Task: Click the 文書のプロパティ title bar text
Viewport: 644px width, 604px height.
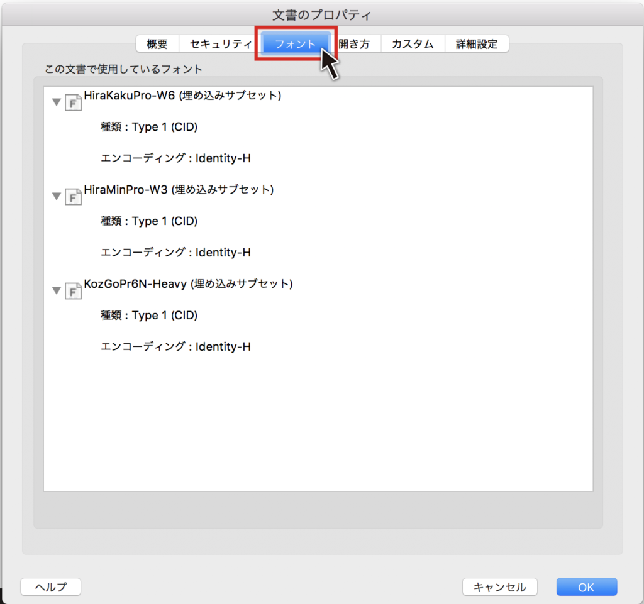Action: 322,15
